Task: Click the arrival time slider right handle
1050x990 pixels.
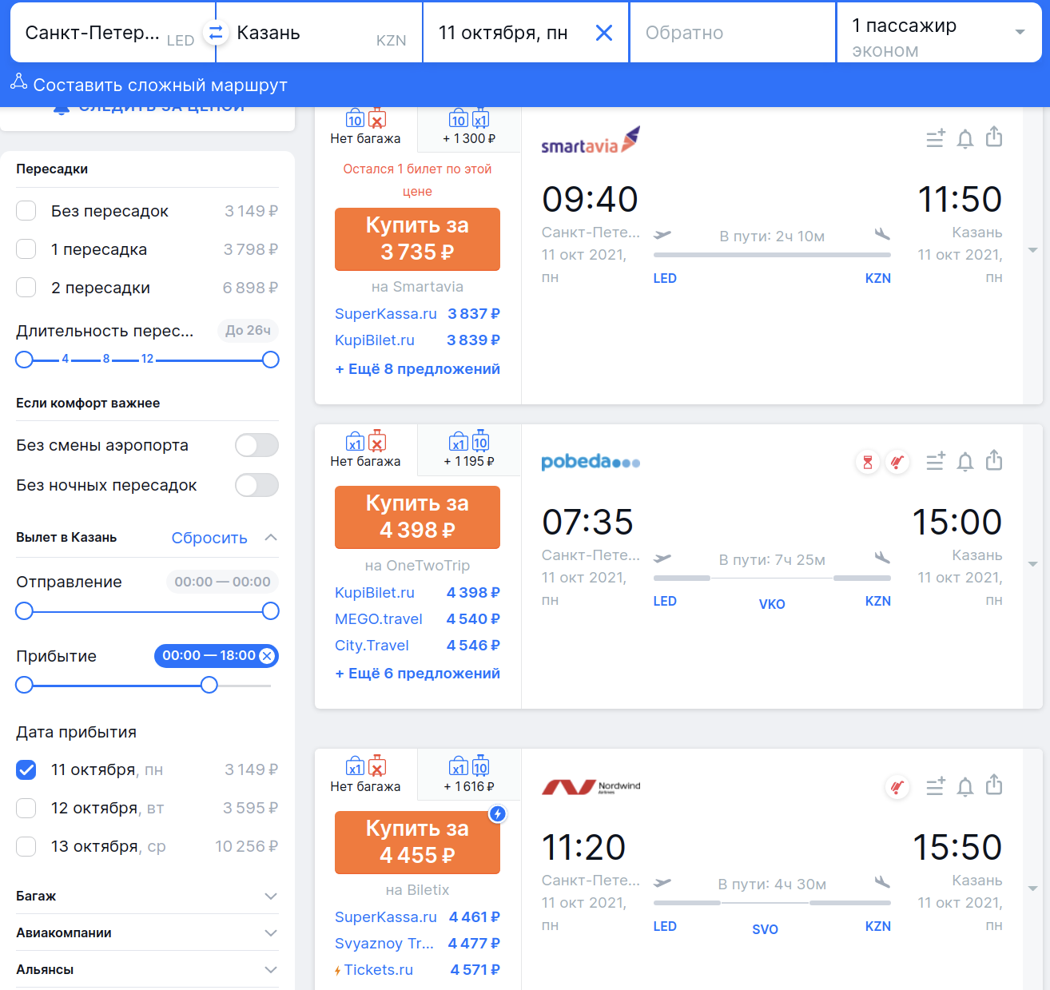Action: pyautogui.click(x=209, y=685)
